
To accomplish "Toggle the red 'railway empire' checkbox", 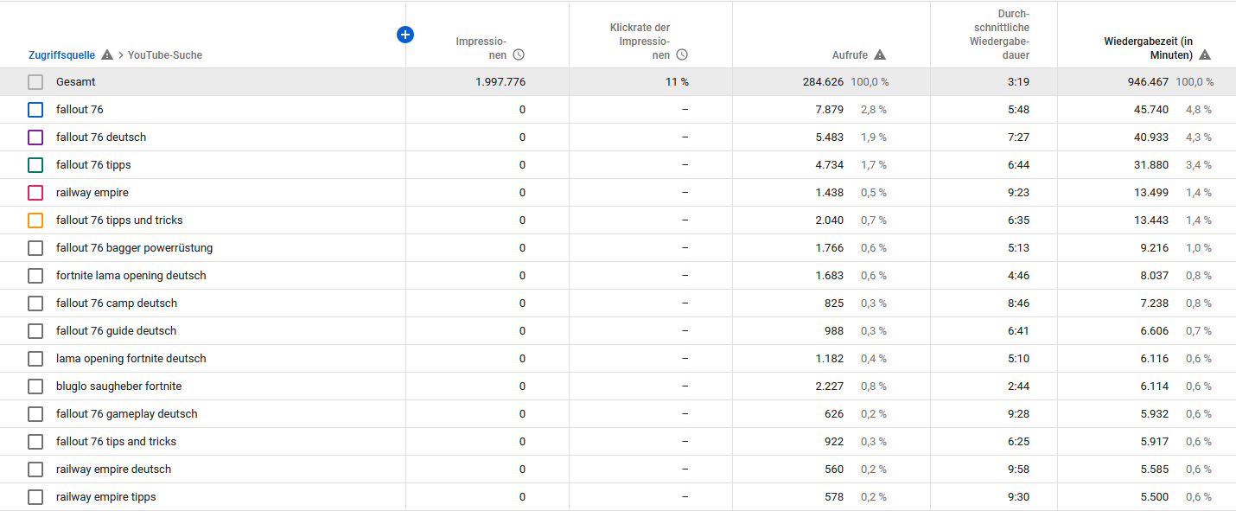I will (35, 193).
